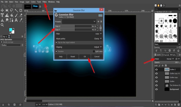
Task: Open the 50% zoom level dropdown
Action: point(45,104)
